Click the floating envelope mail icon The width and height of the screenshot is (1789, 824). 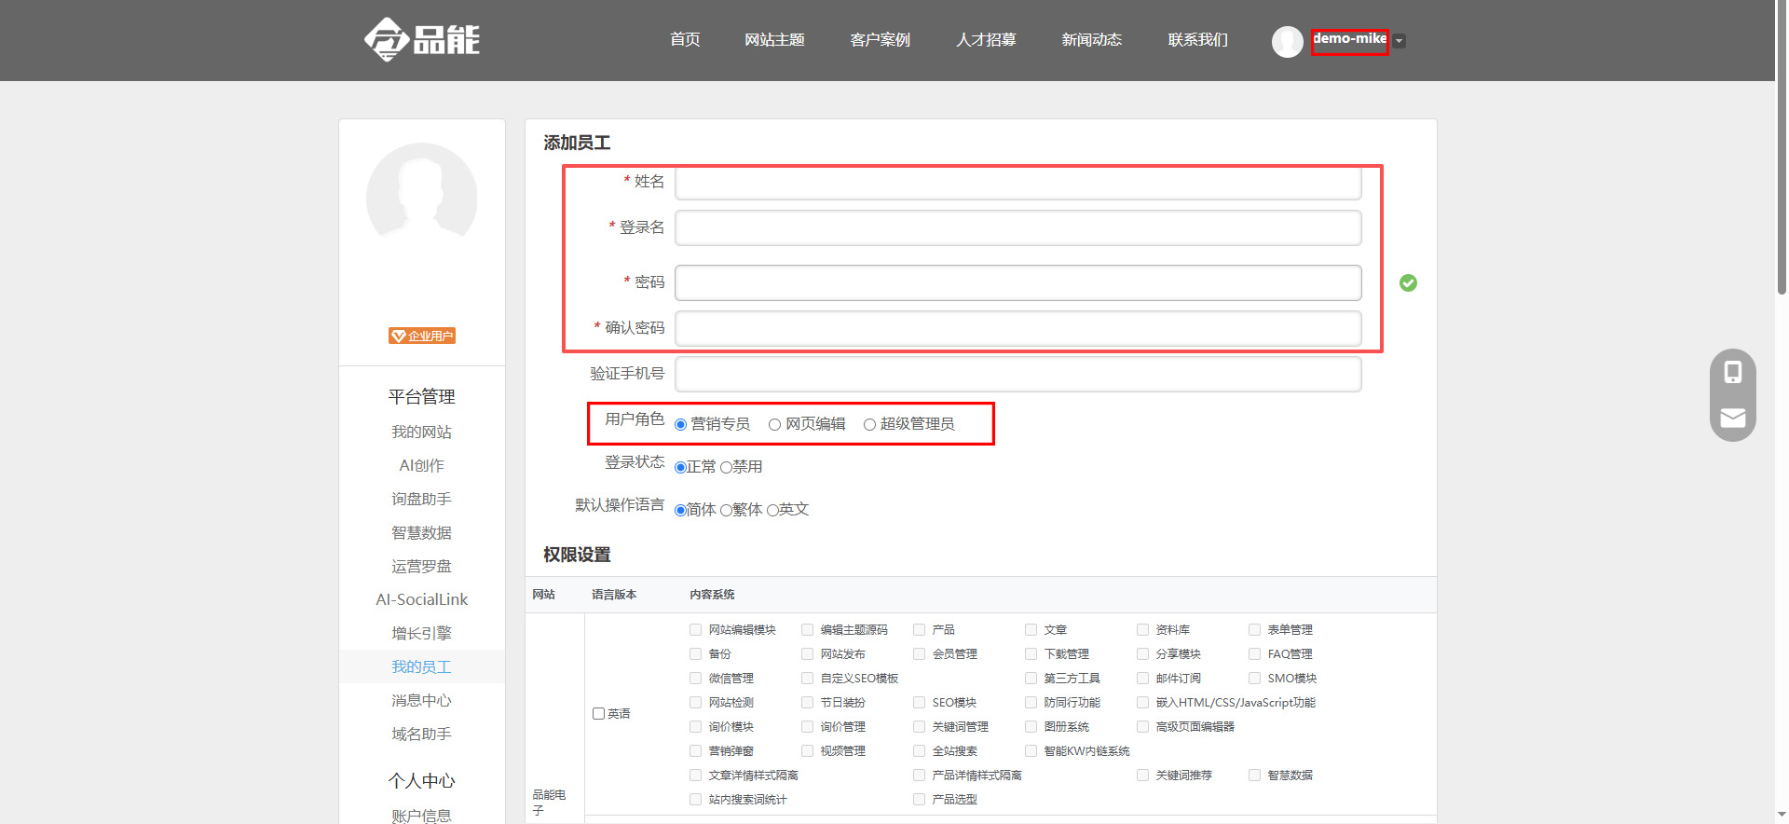[1732, 418]
